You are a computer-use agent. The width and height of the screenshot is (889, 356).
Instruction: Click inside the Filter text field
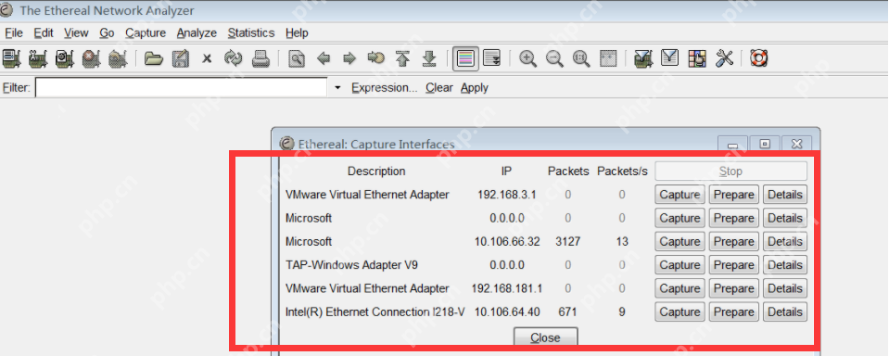point(182,88)
